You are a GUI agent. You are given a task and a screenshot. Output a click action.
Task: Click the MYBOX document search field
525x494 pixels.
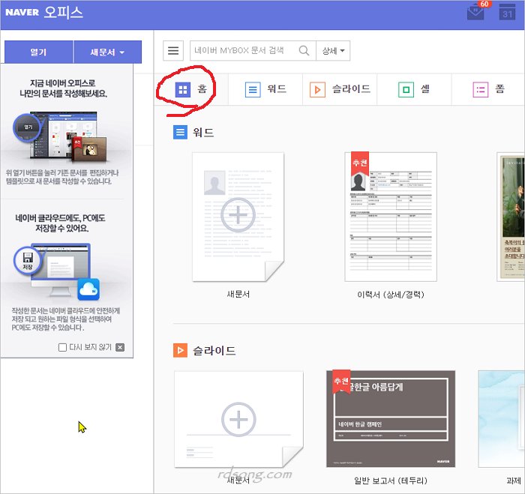click(x=244, y=51)
